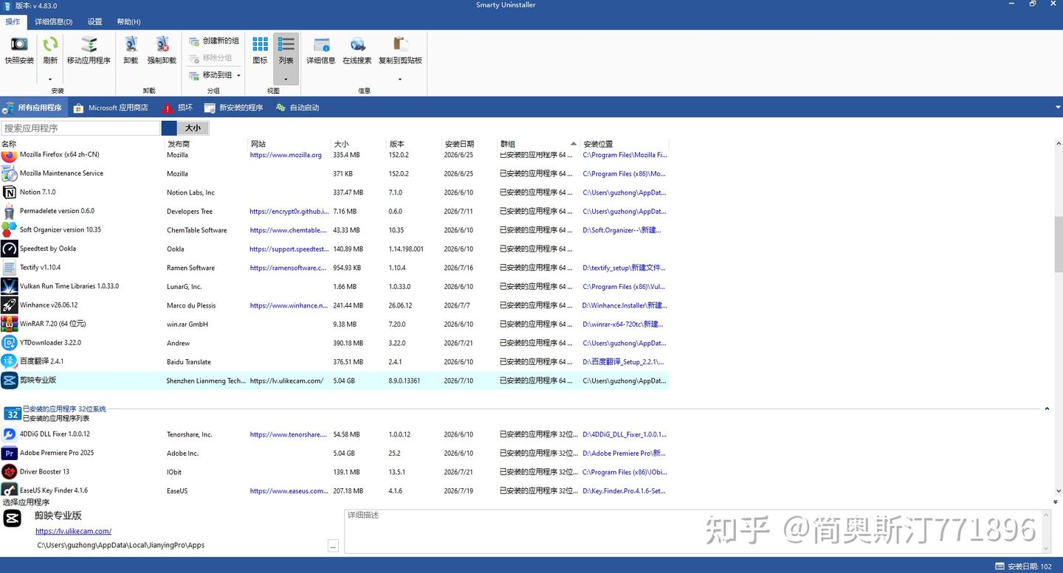Click the blue square next to the search box
Image resolution: width=1063 pixels, height=573 pixels.
(169, 128)
